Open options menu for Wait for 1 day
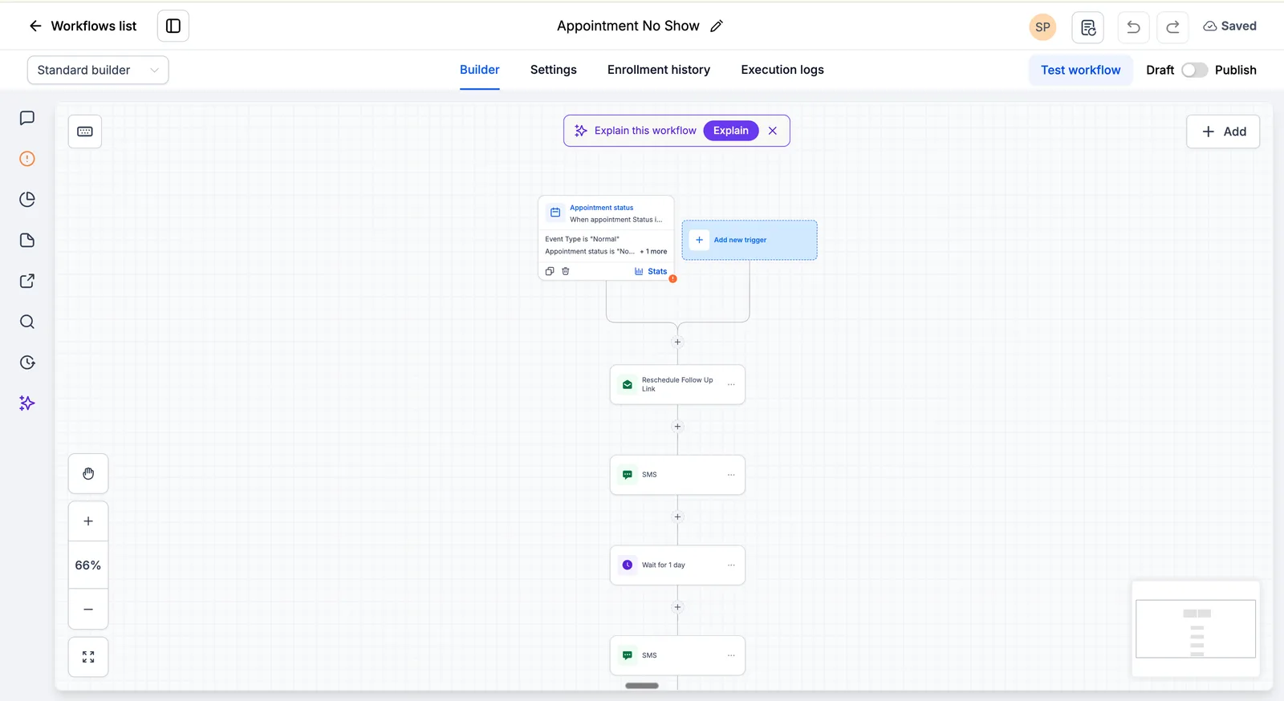Image resolution: width=1284 pixels, height=701 pixels. pyautogui.click(x=731, y=565)
